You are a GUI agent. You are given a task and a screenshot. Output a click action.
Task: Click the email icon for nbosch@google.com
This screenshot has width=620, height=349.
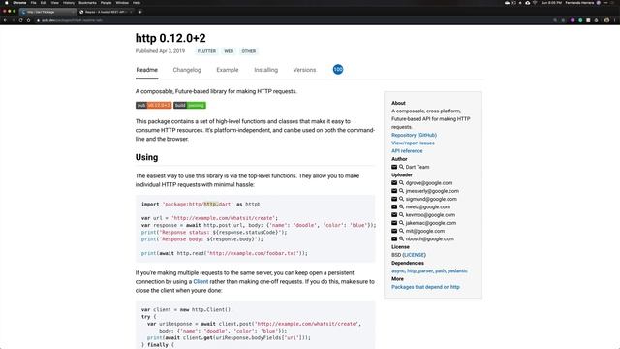pos(394,238)
